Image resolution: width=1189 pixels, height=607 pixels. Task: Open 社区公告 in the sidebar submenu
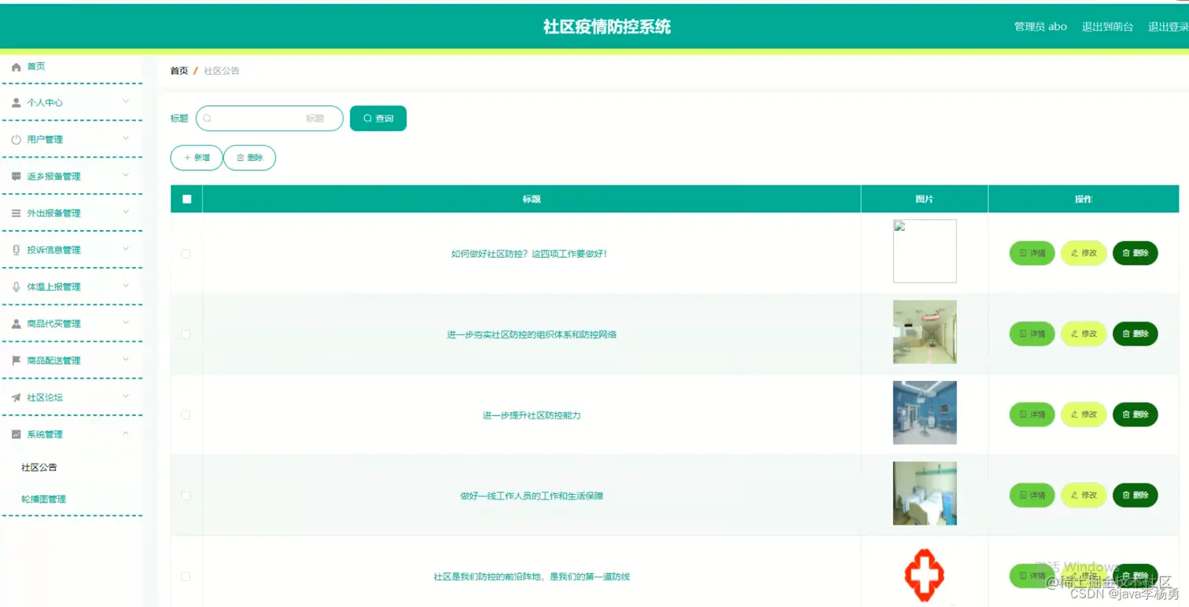pyautogui.click(x=39, y=467)
